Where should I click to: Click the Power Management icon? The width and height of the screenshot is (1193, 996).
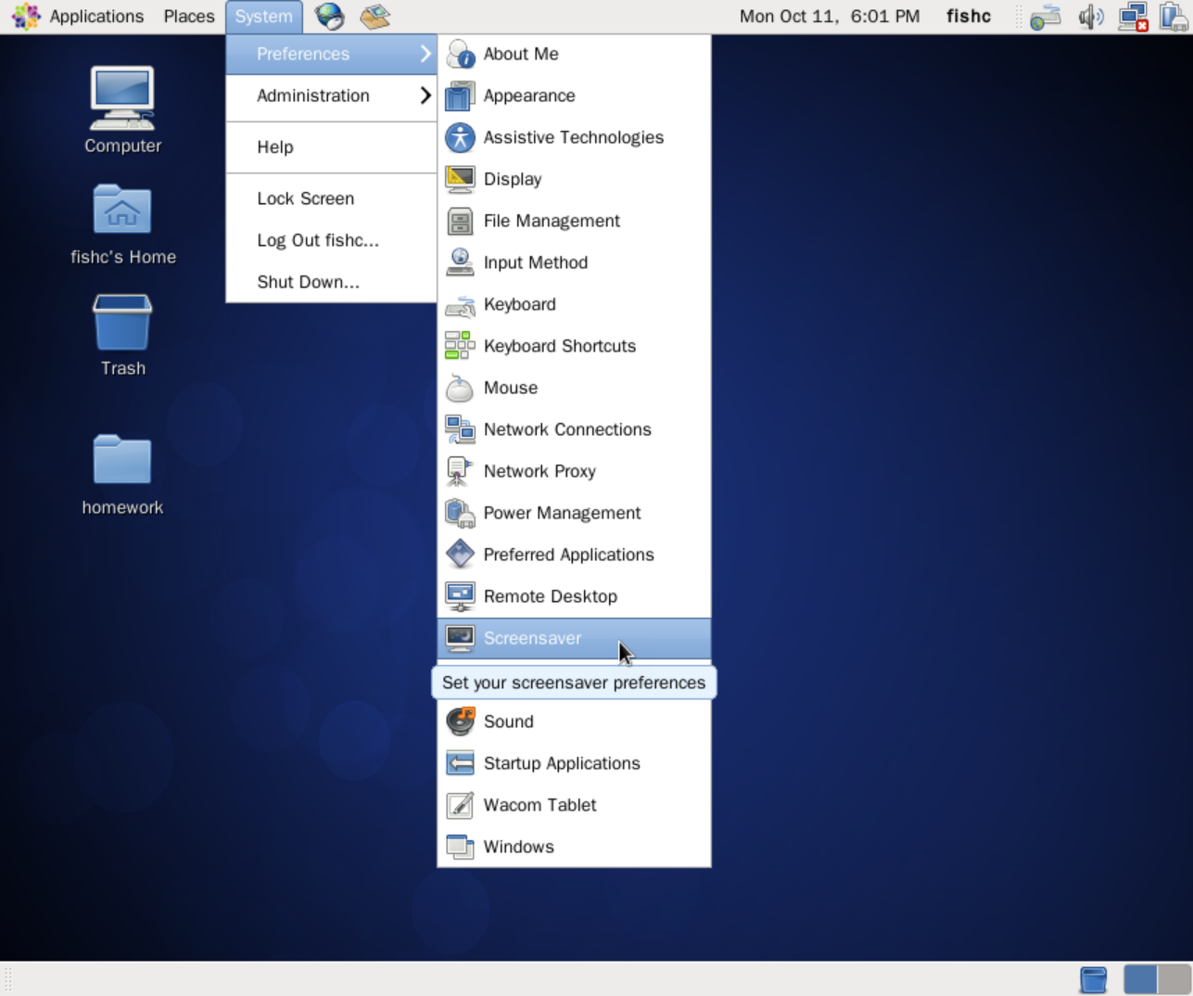coord(460,513)
